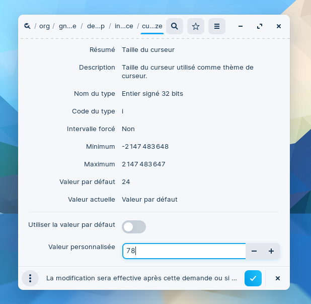Screen dimensions: 311x304
Task: Select the 'in...ce' path segment
Action: point(124,26)
